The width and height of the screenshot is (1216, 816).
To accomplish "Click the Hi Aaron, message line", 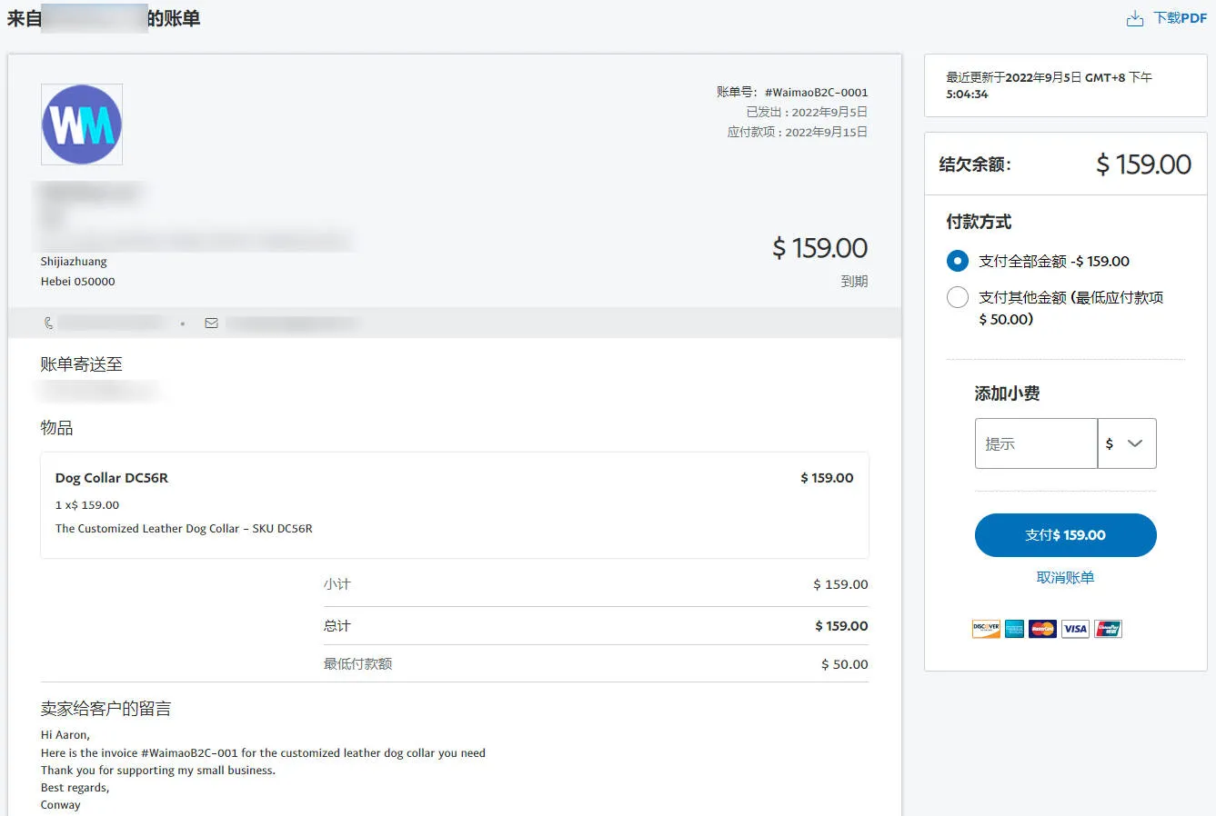I will [x=65, y=735].
